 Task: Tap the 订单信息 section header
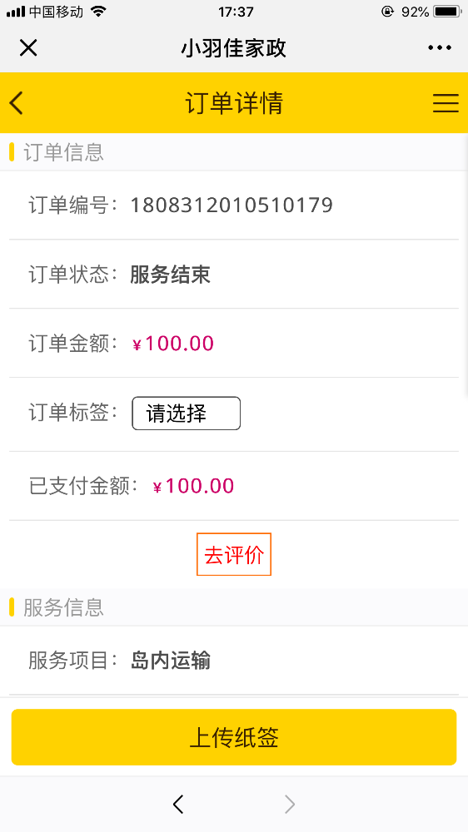coord(234,152)
